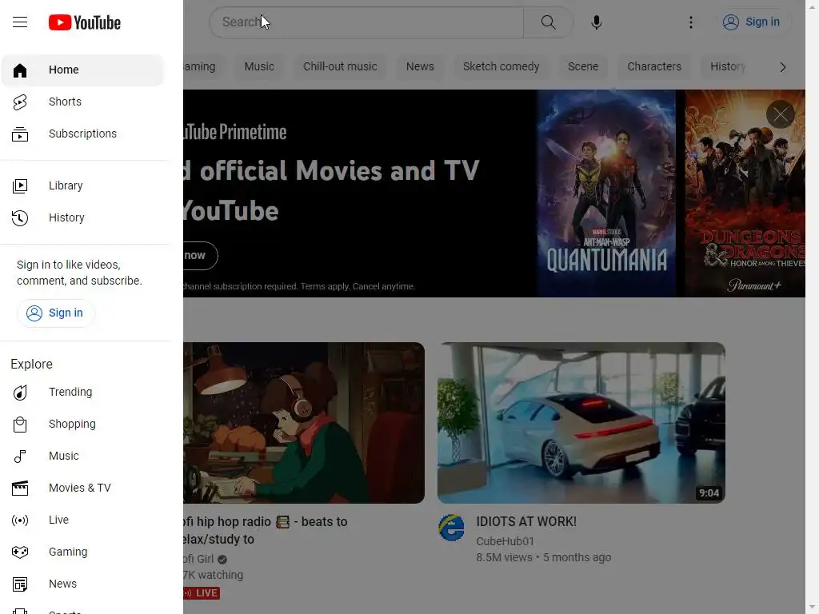Open the Subscriptions icon in the sidebar
The image size is (819, 614).
click(x=20, y=134)
